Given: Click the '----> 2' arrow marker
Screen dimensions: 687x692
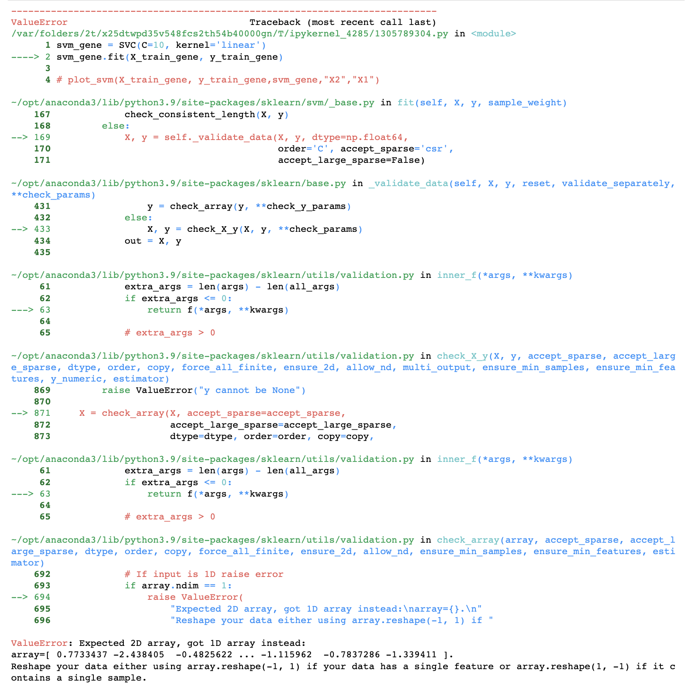Looking at the screenshot, I should click(31, 57).
